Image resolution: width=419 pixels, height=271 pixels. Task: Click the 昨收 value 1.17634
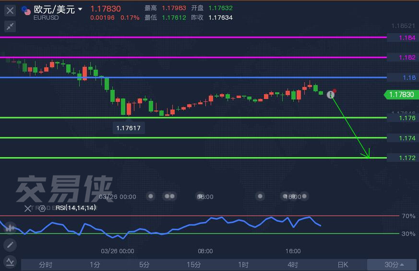coord(220,18)
